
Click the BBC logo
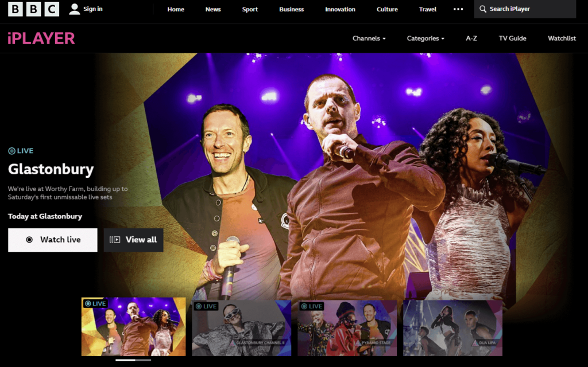pyautogui.click(x=33, y=9)
